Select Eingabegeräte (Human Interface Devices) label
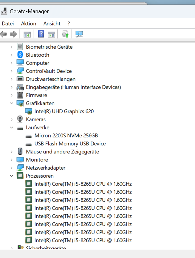Screen dimensions: 195x258 (x=73, y=87)
